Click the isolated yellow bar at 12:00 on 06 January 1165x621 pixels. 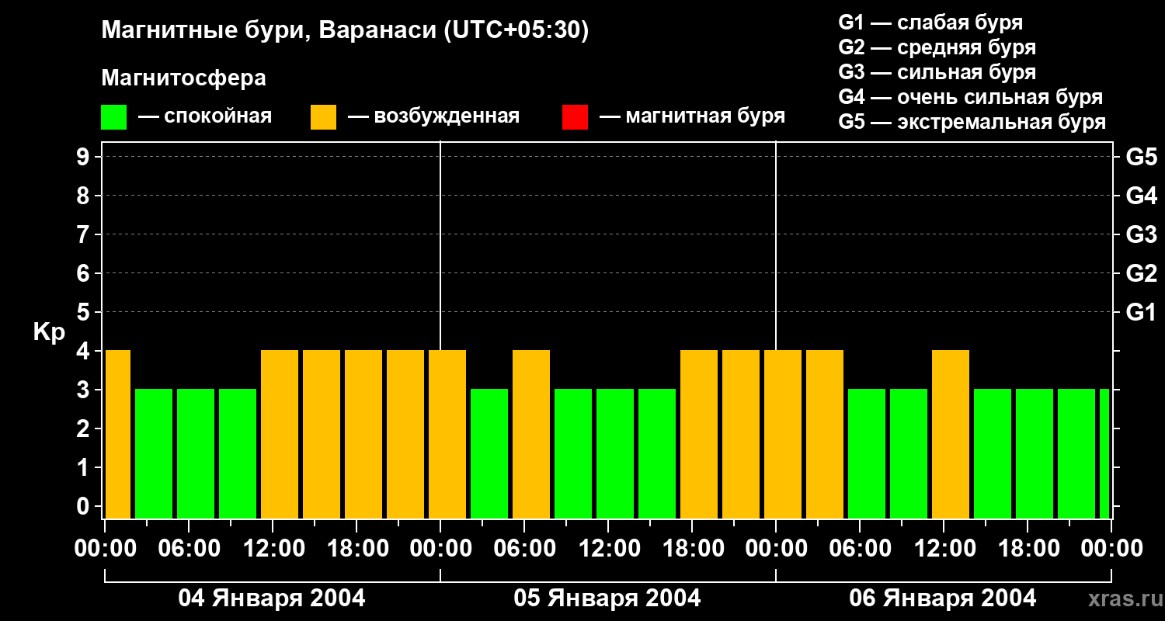point(951,434)
